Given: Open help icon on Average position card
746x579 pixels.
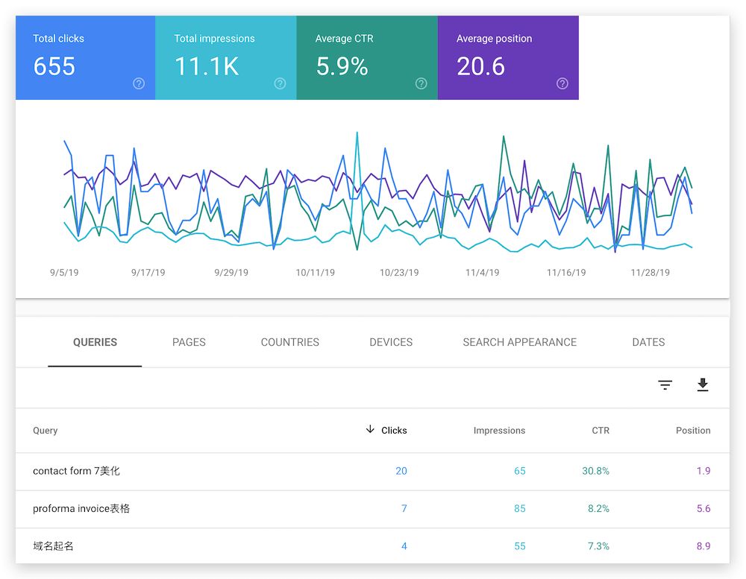Looking at the screenshot, I should 562,83.
